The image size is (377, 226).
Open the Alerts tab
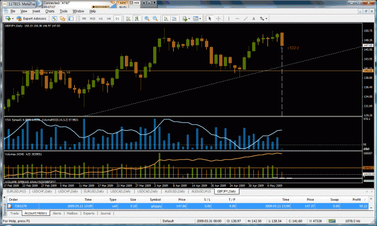pos(57,213)
